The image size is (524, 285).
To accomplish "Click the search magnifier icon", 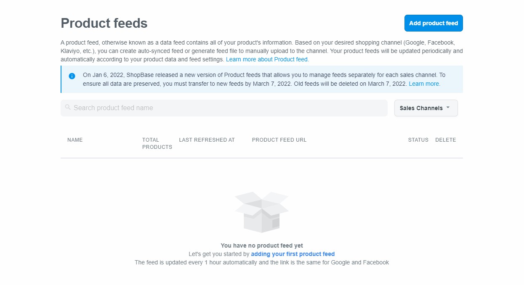I will pos(68,108).
